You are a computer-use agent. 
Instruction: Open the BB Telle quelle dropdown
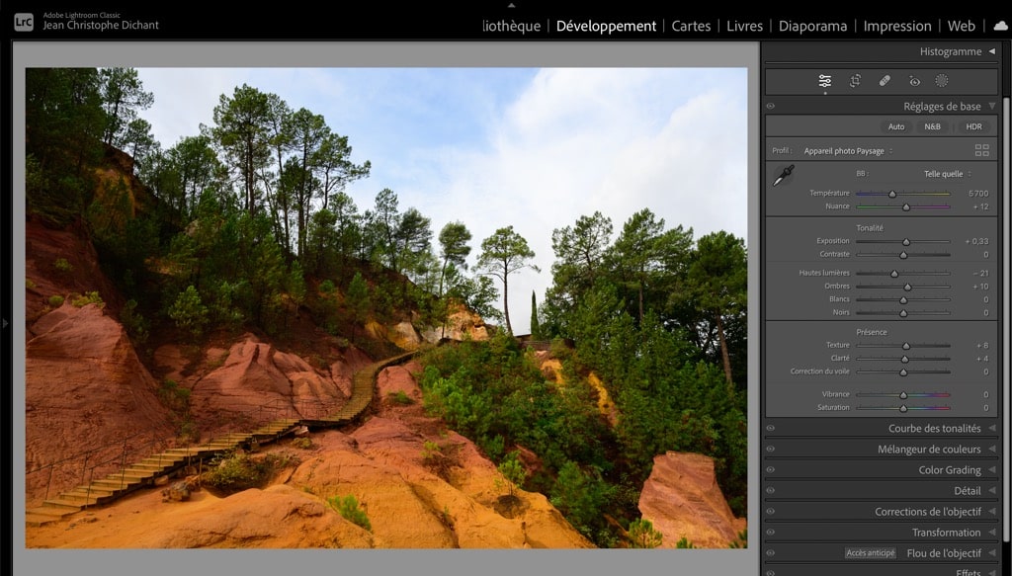947,174
